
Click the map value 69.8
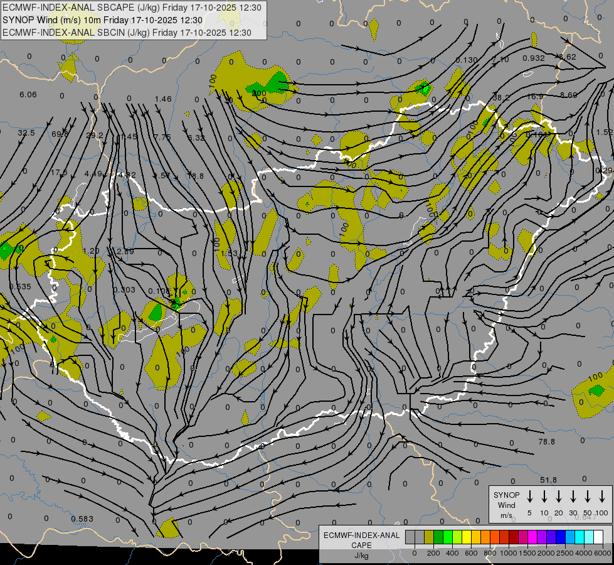(60, 134)
